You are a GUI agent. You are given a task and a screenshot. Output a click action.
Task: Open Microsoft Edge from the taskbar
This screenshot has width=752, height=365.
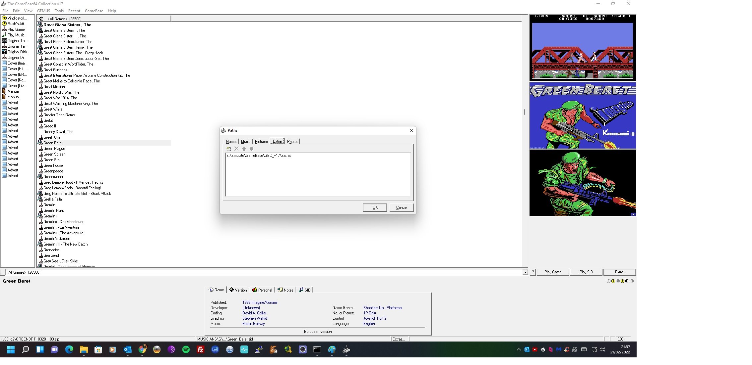(x=69, y=349)
